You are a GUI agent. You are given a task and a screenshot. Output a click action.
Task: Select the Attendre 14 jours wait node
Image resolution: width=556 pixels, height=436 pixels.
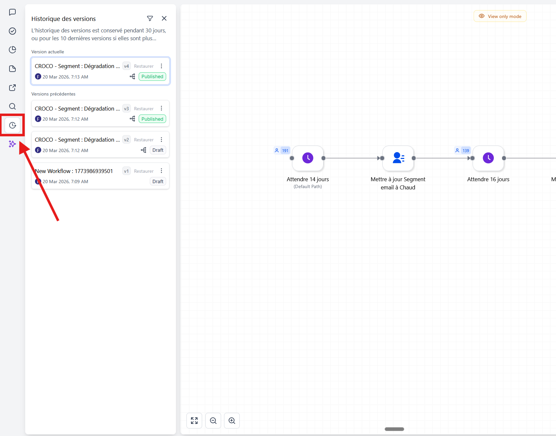(308, 158)
